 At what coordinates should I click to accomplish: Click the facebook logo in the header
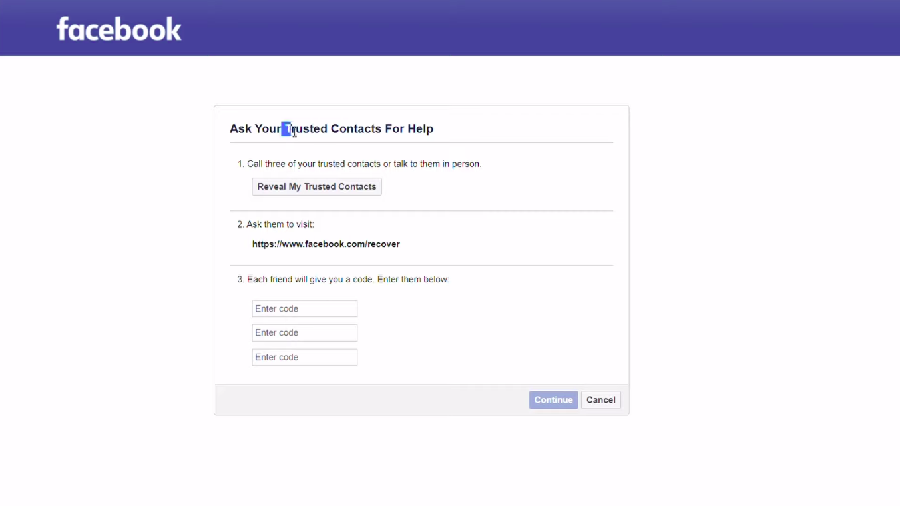(118, 28)
